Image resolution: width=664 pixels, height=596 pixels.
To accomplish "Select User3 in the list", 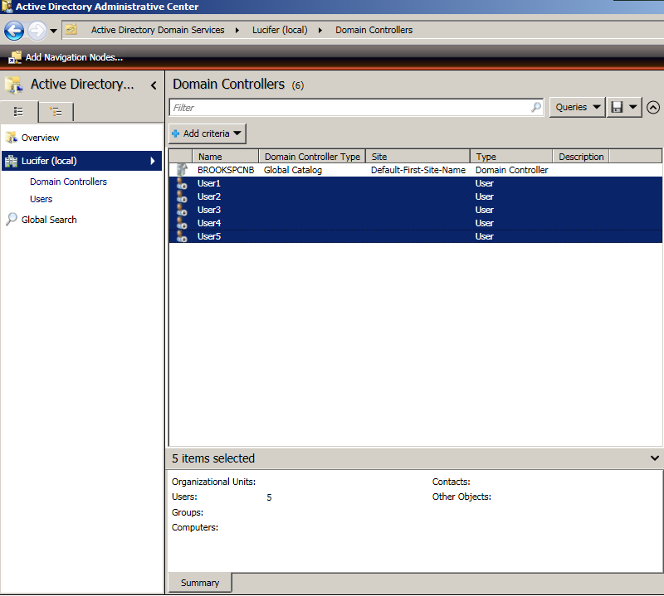I will point(416,210).
